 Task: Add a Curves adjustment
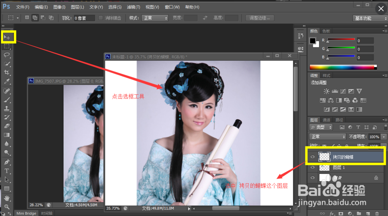(343, 91)
